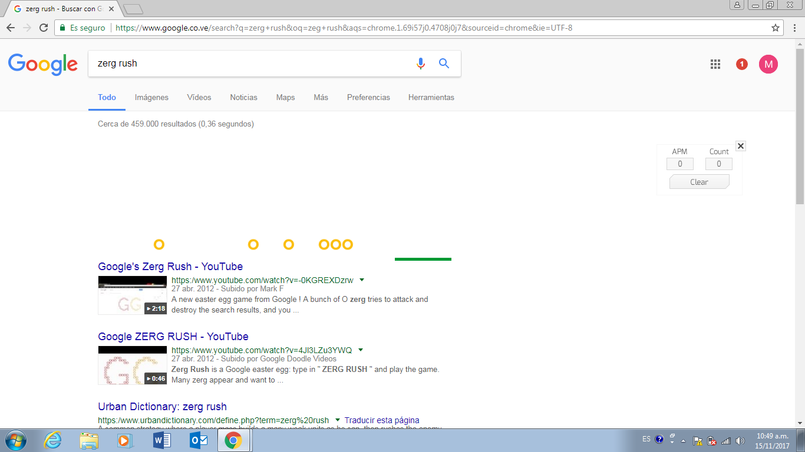Viewport: 805px width, 452px height.
Task: Select the Todo results tab
Action: tap(107, 98)
